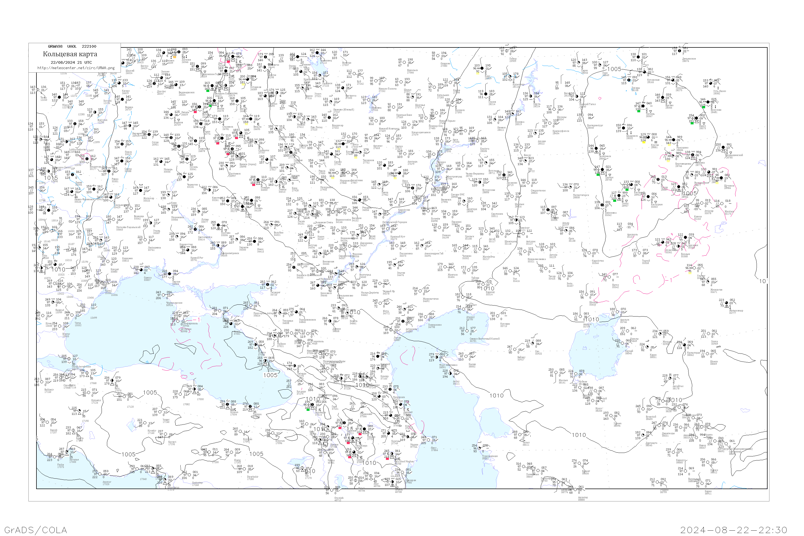Click the 1005 isobar label near Гари

click(x=614, y=69)
